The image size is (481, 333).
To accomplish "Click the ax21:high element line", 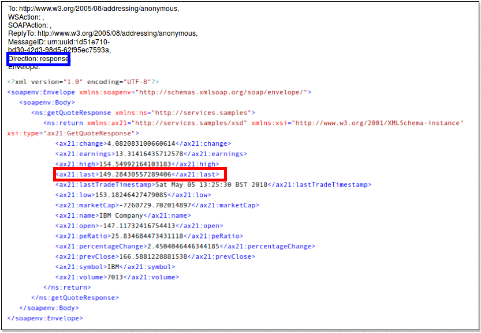I will (x=139, y=164).
